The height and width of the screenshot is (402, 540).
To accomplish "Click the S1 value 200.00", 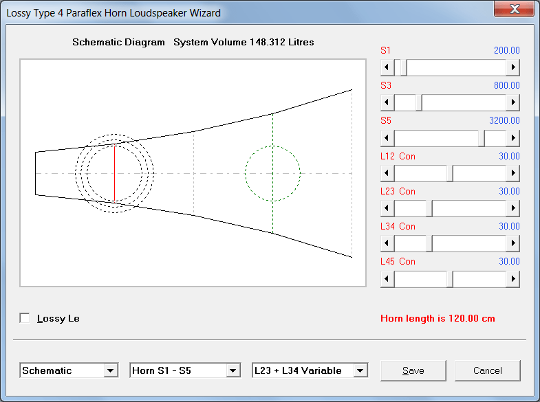I will pyautogui.click(x=506, y=50).
